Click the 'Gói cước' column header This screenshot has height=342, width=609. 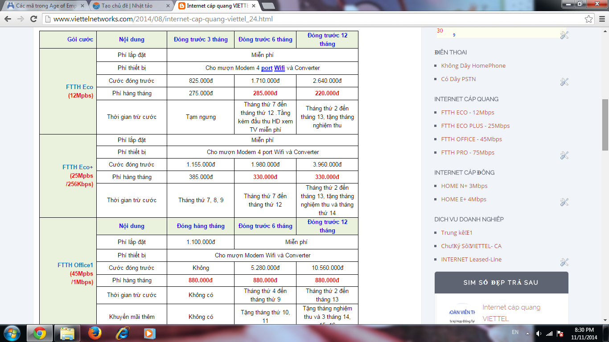click(68, 39)
